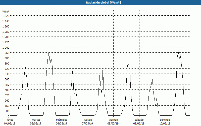Click the 07/03/19 date label
Image resolution: width=201 pixels, height=126 pixels.
coord(87,123)
